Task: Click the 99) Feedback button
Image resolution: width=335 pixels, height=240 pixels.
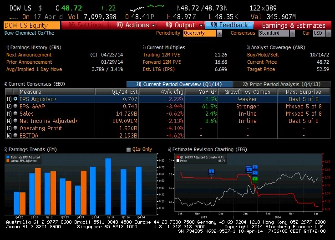Action: click(x=229, y=25)
